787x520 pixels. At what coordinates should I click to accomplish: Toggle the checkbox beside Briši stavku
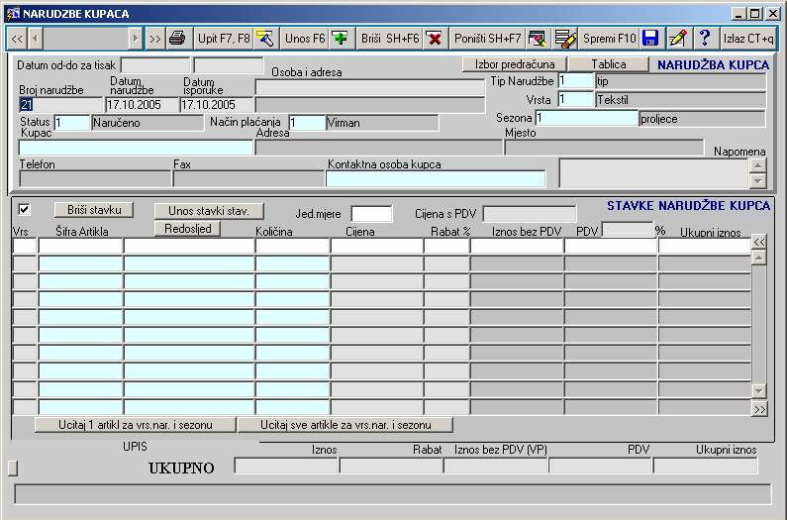click(24, 209)
